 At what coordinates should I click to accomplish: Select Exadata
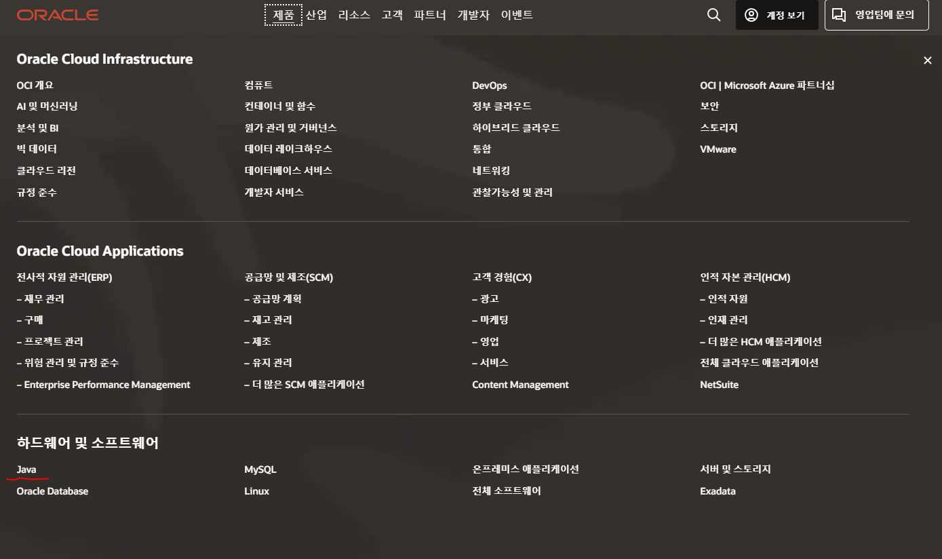click(x=718, y=491)
